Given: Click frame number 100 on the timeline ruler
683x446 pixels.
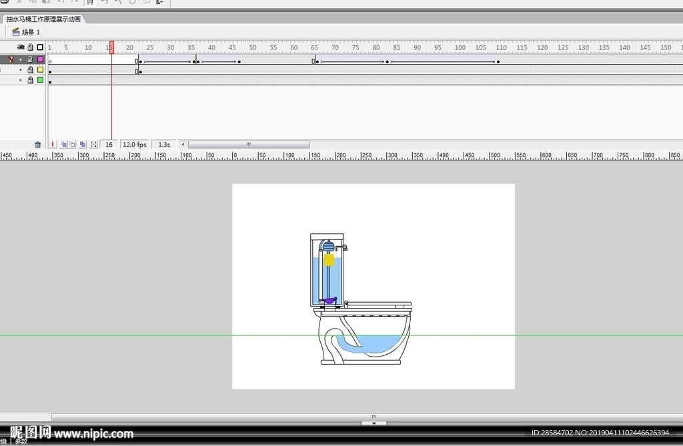Looking at the screenshot, I should [460, 47].
